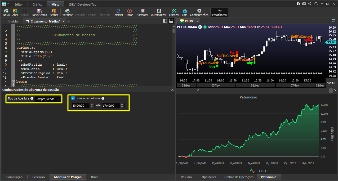Open the Automatizar tool
The image size is (338, 181).
click(x=159, y=12)
